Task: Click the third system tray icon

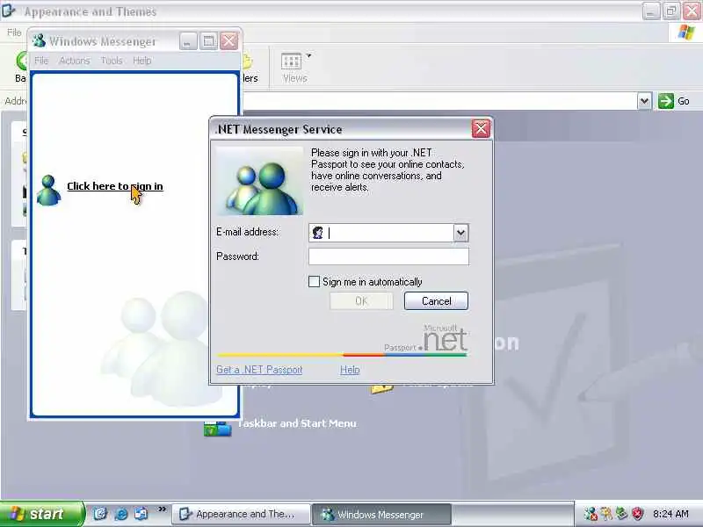Action: pyautogui.click(x=622, y=514)
